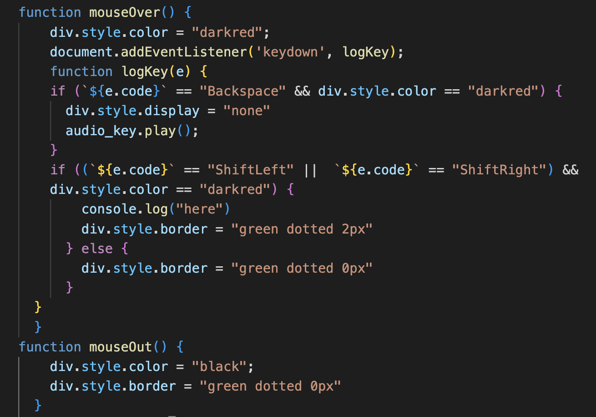This screenshot has height=417, width=596.
Task: Click the mouseOut function name
Action: coord(120,347)
